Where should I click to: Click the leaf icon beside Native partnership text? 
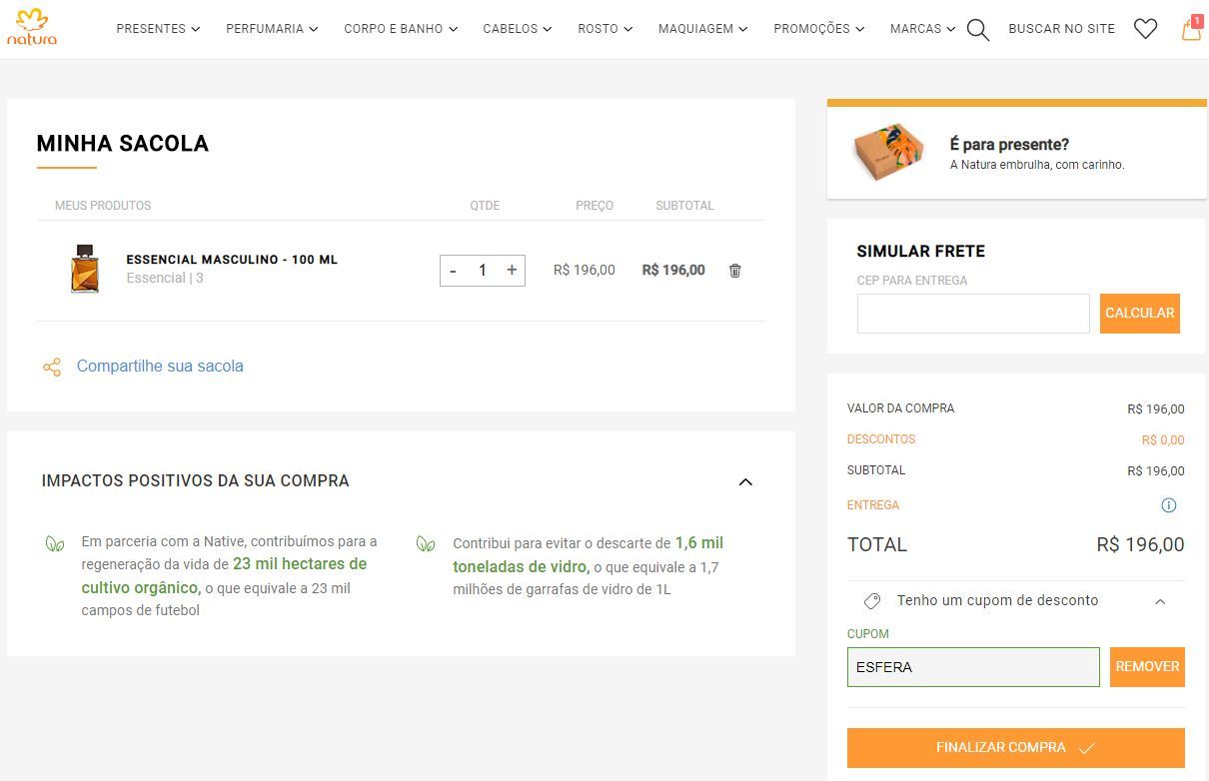pyautogui.click(x=55, y=544)
